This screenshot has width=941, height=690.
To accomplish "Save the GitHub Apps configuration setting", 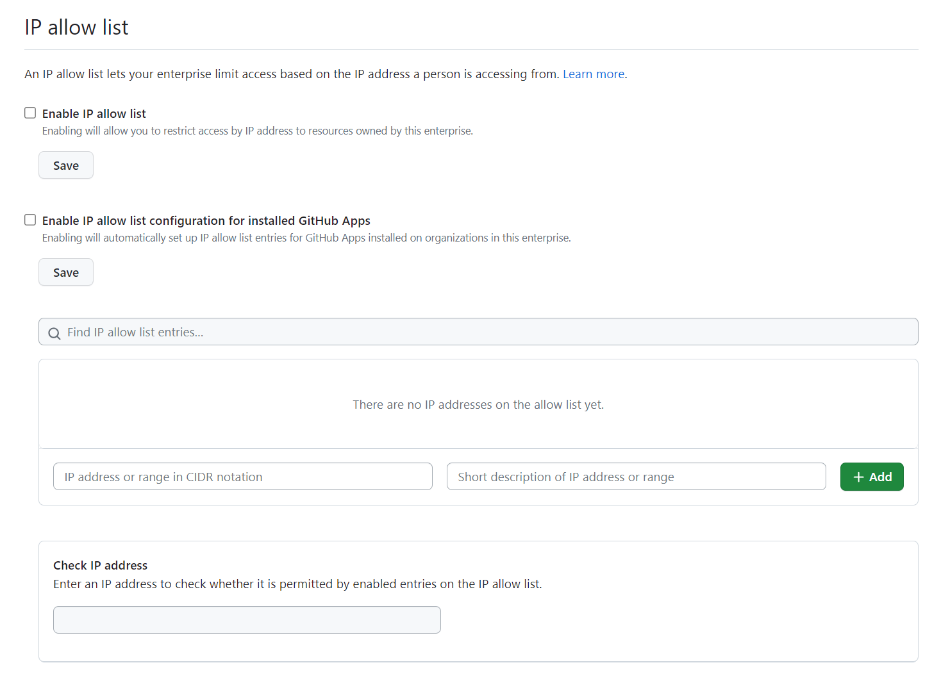I will click(66, 272).
